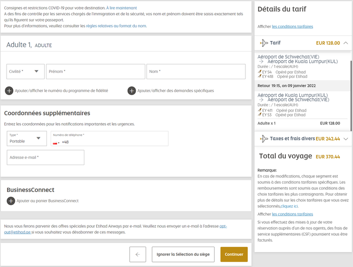Click the EY 411 flight number text
Viewport: 353px width, 267px height.
(x=267, y=111)
